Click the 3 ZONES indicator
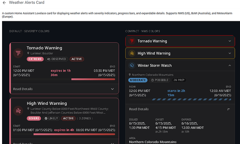This screenshot has height=144, width=240. pos(85,118)
